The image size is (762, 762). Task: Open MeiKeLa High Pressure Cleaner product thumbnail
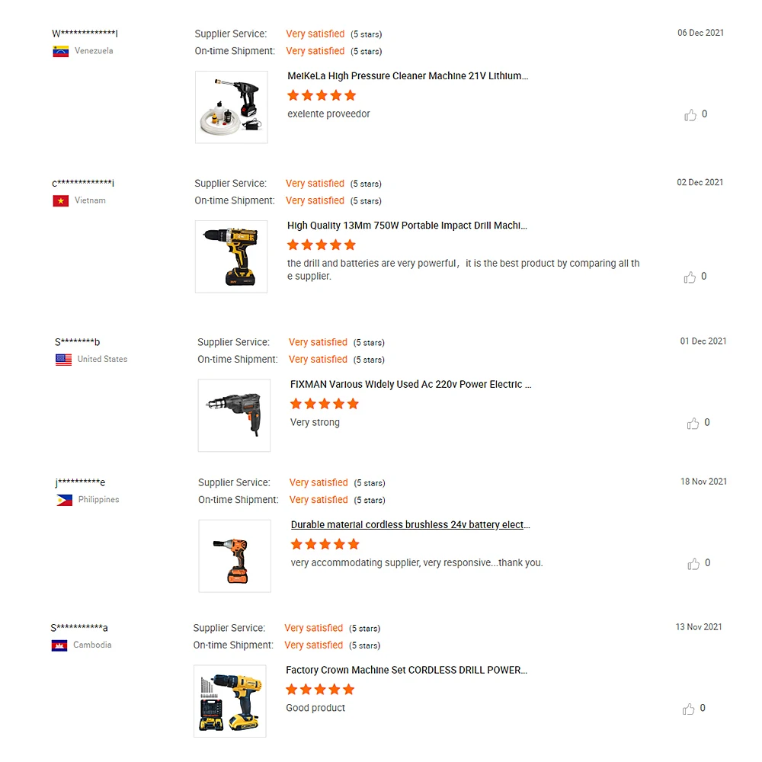tap(232, 107)
